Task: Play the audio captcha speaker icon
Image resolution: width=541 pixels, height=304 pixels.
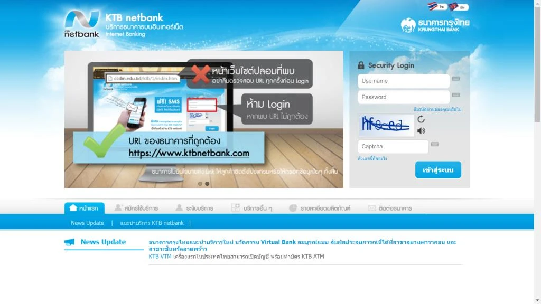Action: click(x=421, y=131)
